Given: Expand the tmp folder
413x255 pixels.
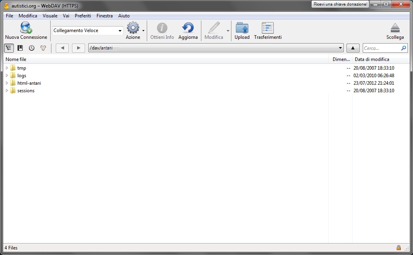Looking at the screenshot, I should coord(7,68).
